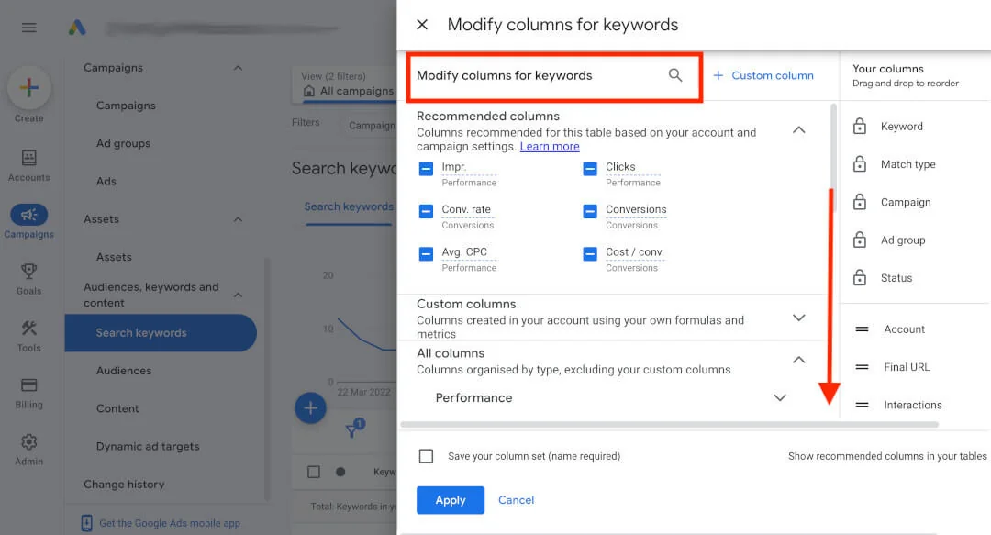Click the Campaign filter chip

pyautogui.click(x=371, y=125)
